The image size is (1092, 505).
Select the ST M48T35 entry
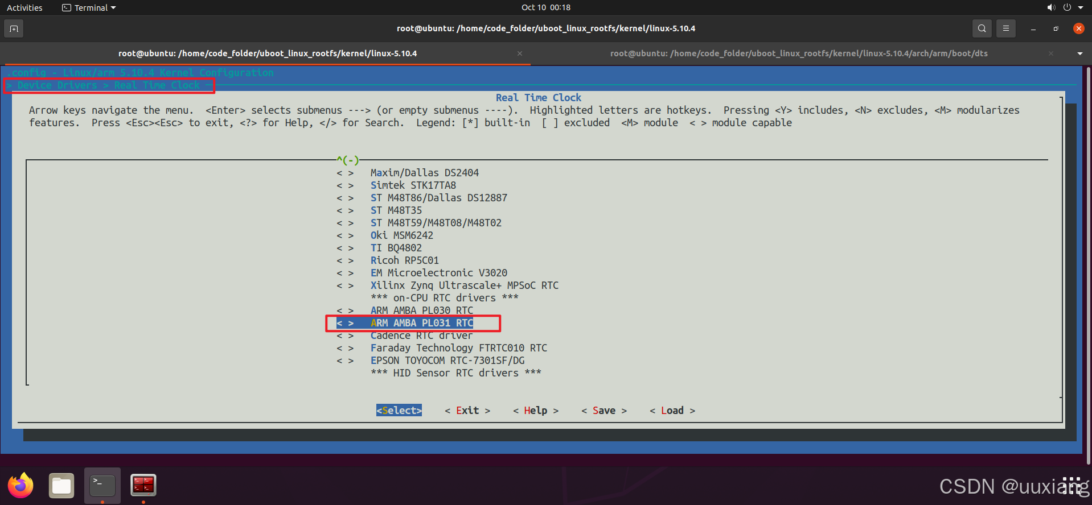tap(379, 210)
